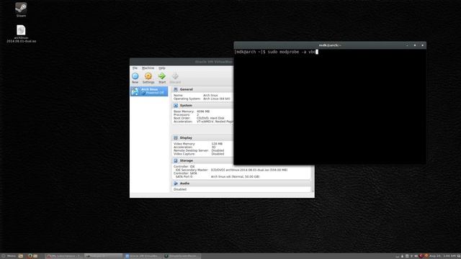Maximize the terminal window
The image size is (461, 259).
click(415, 45)
